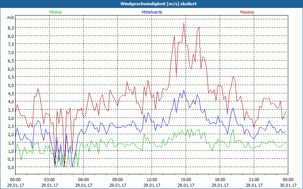The width and height of the screenshot is (303, 189).
Task: Click the red Maxima peak near 15:00
Action: (x=184, y=23)
